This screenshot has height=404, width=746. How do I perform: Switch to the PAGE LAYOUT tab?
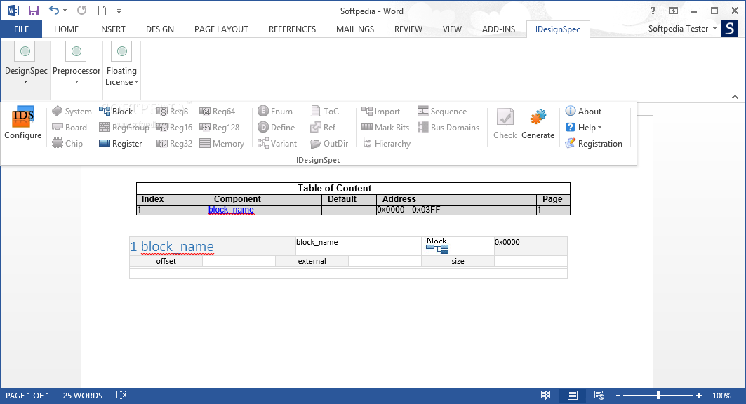221,29
